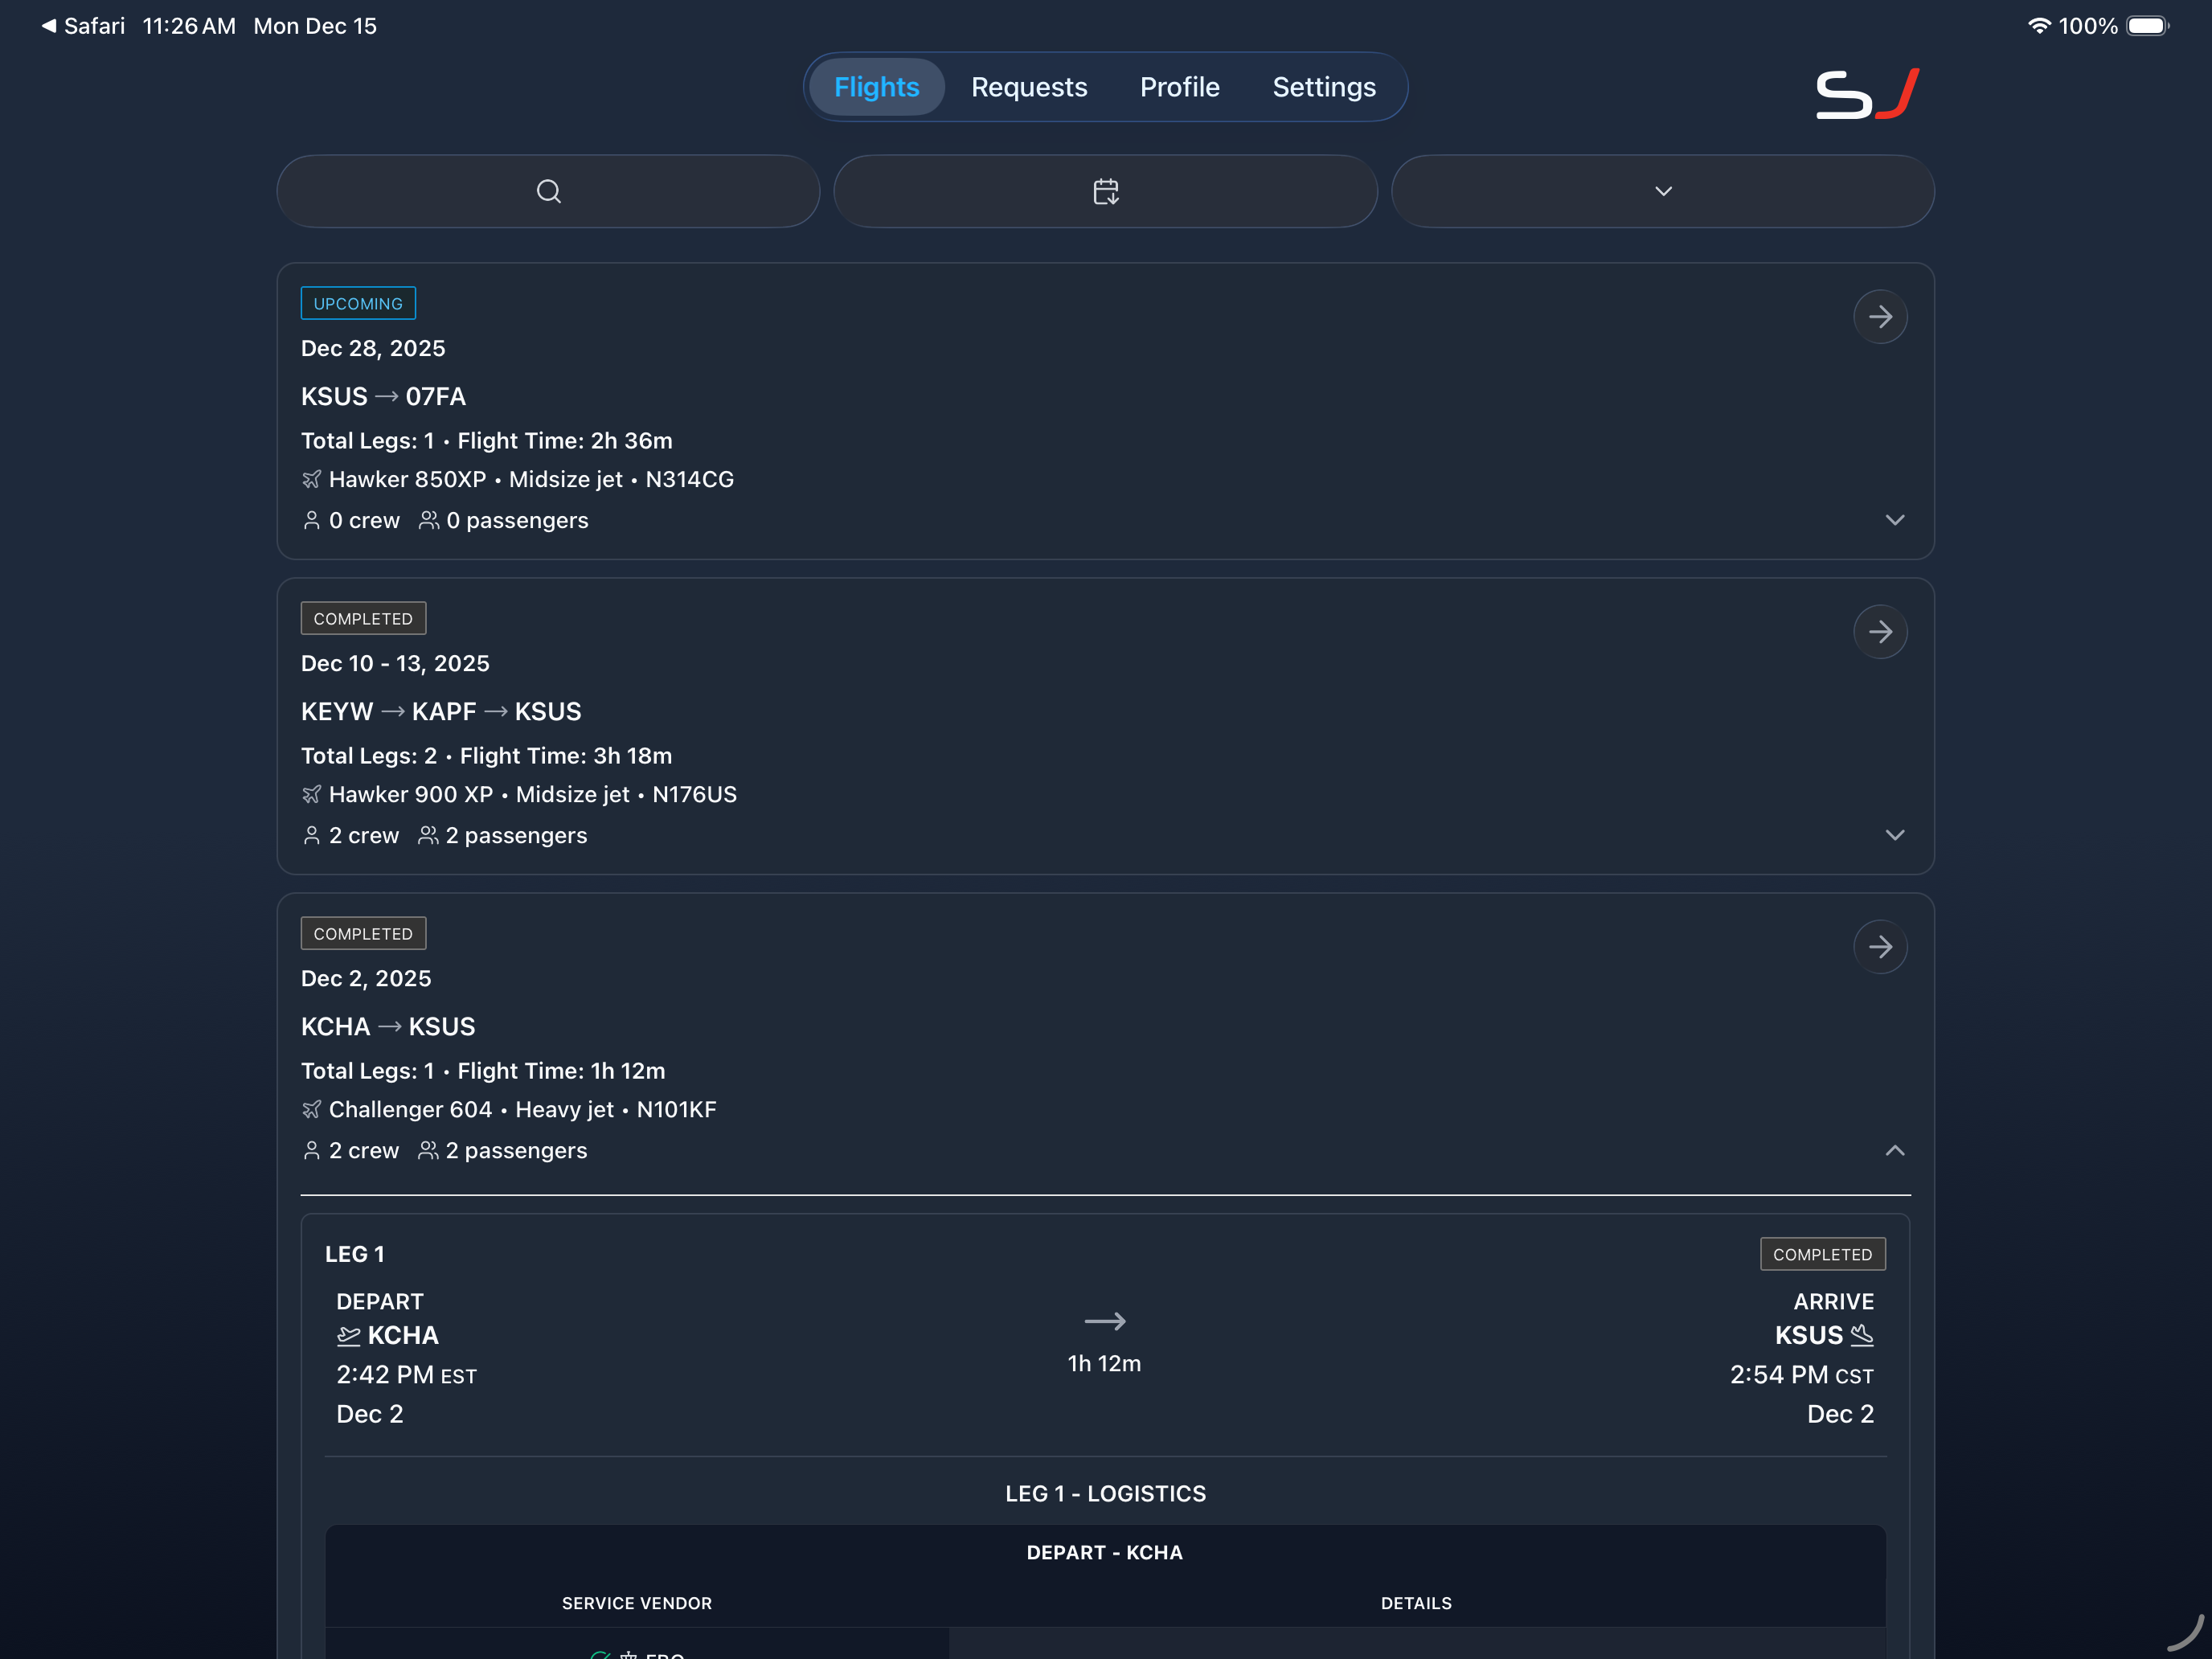The height and width of the screenshot is (1659, 2212).
Task: Click the SERVICE VENDOR column header
Action: click(x=637, y=1604)
